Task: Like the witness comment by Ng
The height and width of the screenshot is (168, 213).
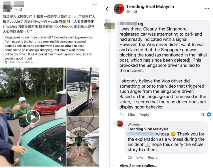Action: (131, 115)
